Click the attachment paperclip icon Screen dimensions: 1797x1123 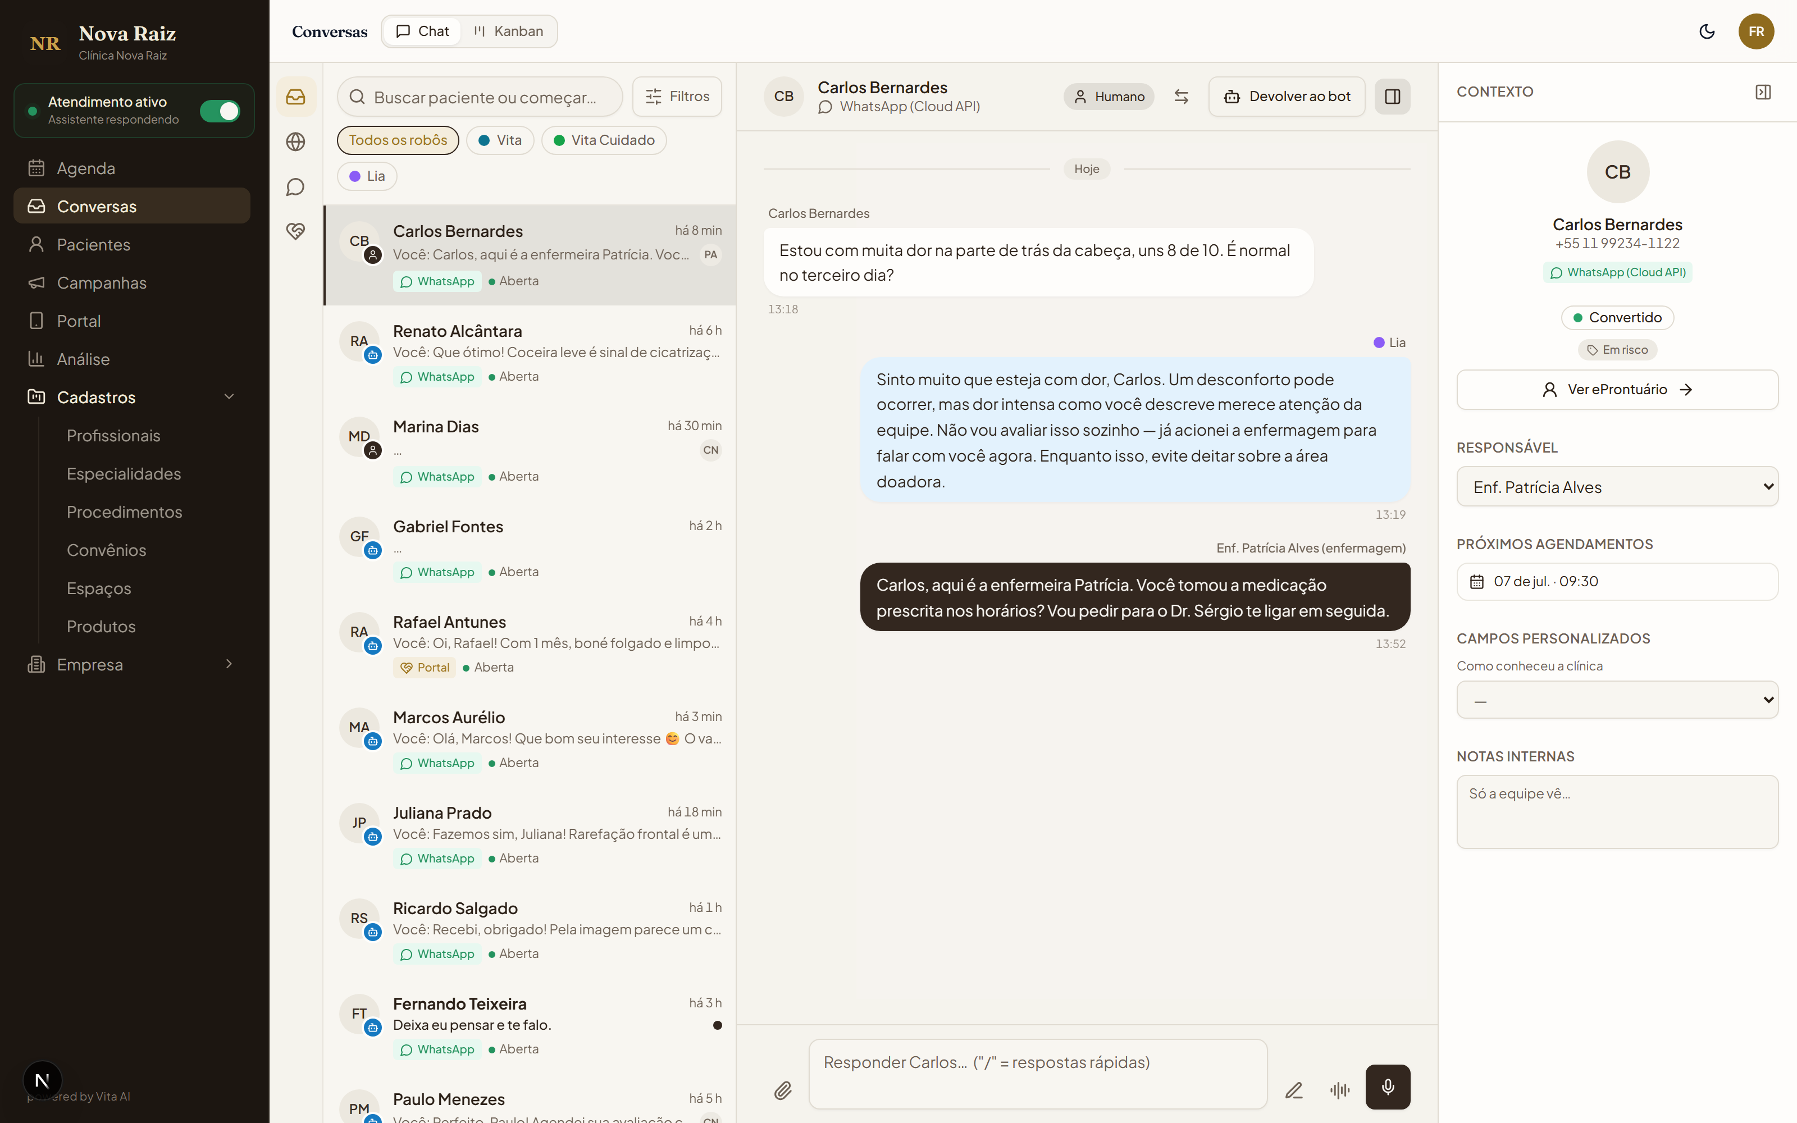(x=783, y=1089)
